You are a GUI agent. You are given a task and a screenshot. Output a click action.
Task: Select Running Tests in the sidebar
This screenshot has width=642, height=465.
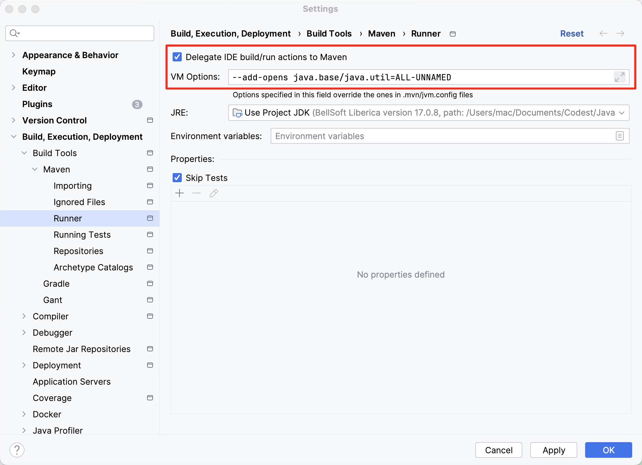tap(82, 234)
